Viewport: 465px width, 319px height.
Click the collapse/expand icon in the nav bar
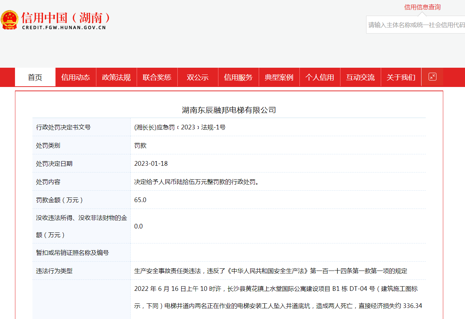click(x=432, y=77)
